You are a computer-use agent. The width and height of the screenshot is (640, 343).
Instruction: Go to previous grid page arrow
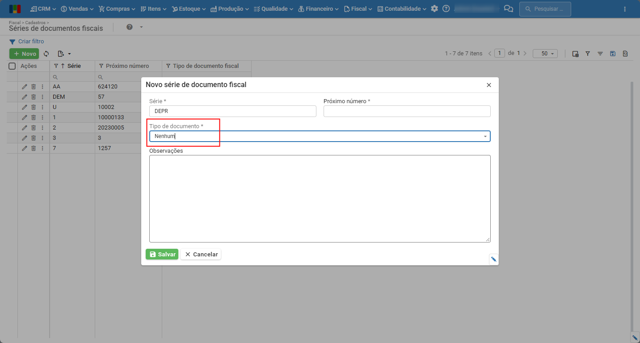point(490,54)
